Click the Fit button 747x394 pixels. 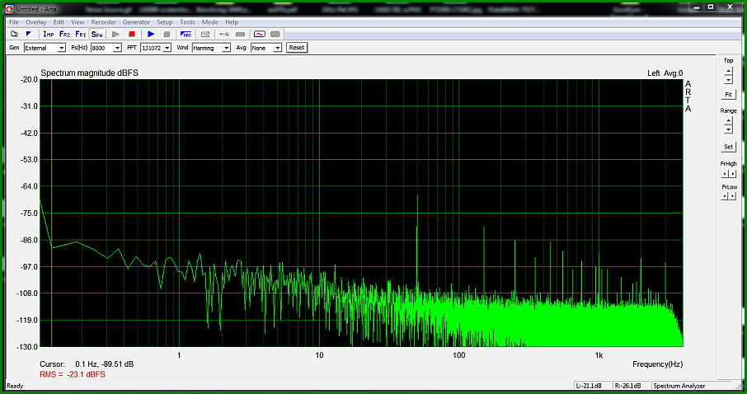tap(728, 94)
